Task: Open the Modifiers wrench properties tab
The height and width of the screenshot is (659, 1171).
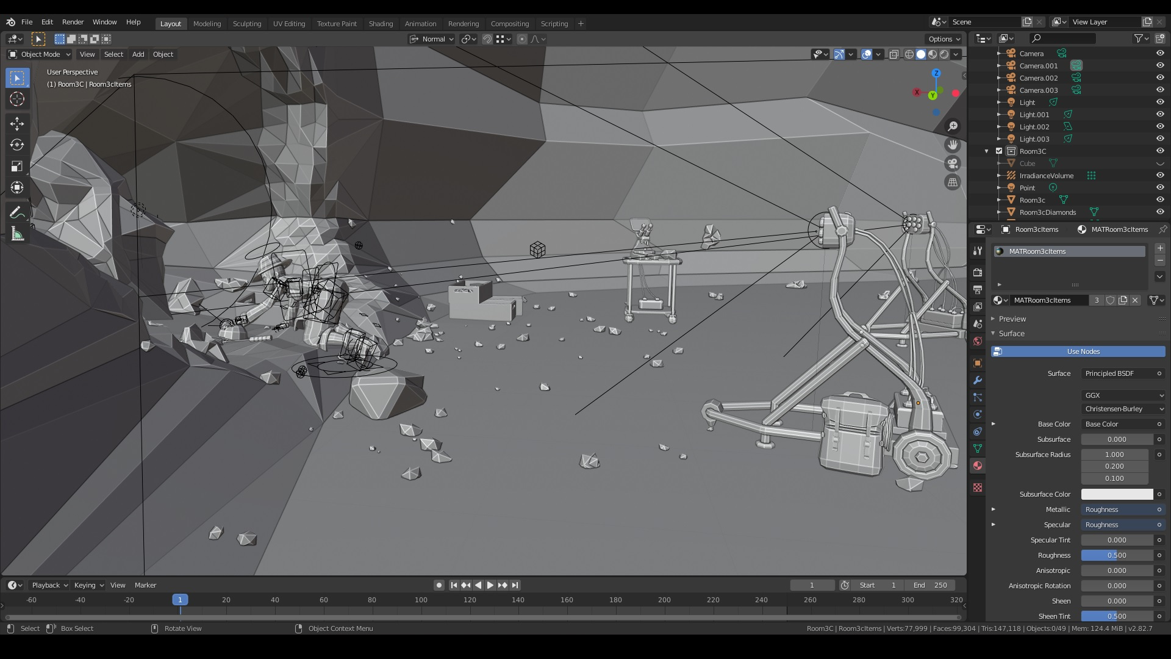Action: [x=978, y=380]
